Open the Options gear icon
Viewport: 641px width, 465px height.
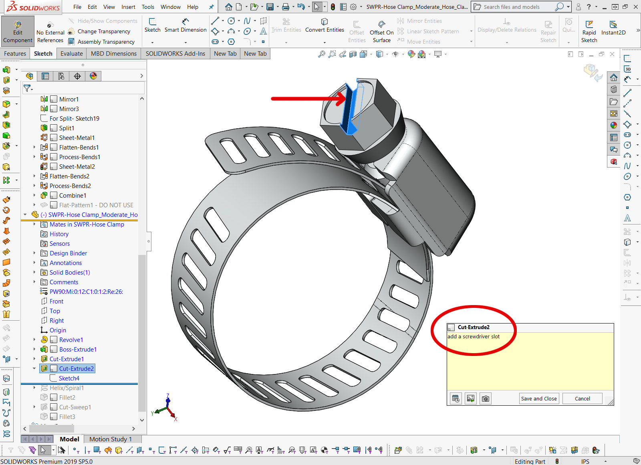point(353,7)
